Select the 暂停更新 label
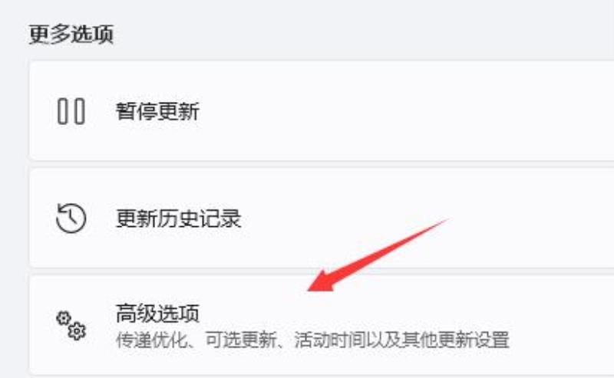614x378 pixels. point(157,111)
